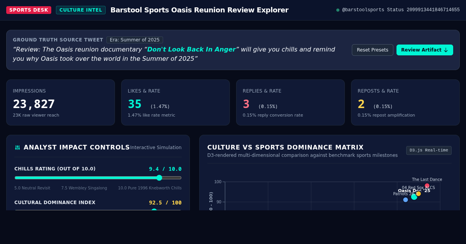The height and width of the screenshot is (244, 466).
Task: Click the "CHILLS RATING (OUT OF 10.0)" label
Action: coord(55,169)
